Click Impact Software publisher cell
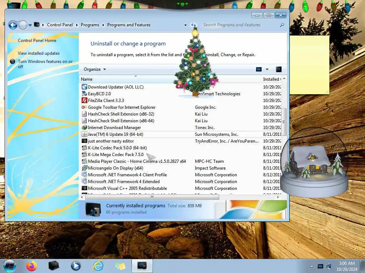This screenshot has height=273, width=365. click(x=210, y=168)
